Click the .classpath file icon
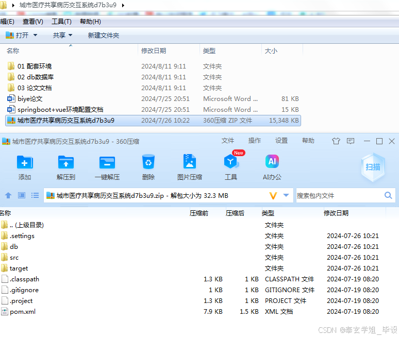 5,279
